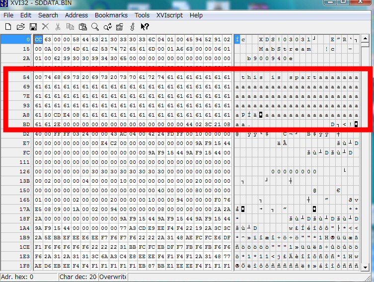Image resolution: width=374 pixels, height=282 pixels.
Task: Click the Copy icon in the toolbar
Action: click(x=70, y=26)
